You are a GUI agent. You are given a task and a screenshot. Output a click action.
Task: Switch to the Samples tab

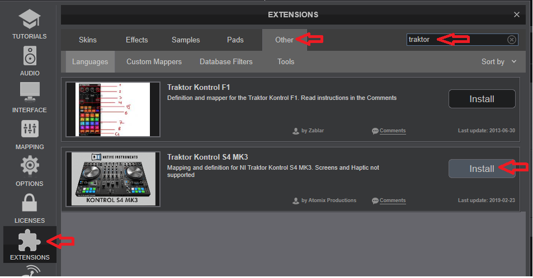pos(186,40)
